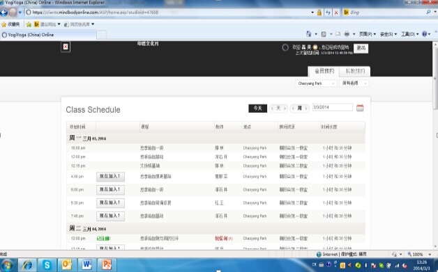Open the browser zoom level 100% dropdown
Viewport: 438px width, 272px height.
click(x=420, y=254)
